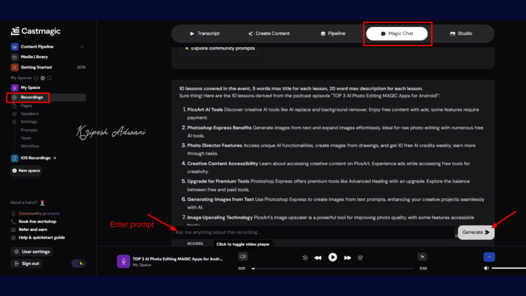
Task: Mute the audio with the volume icon
Action: point(485,268)
